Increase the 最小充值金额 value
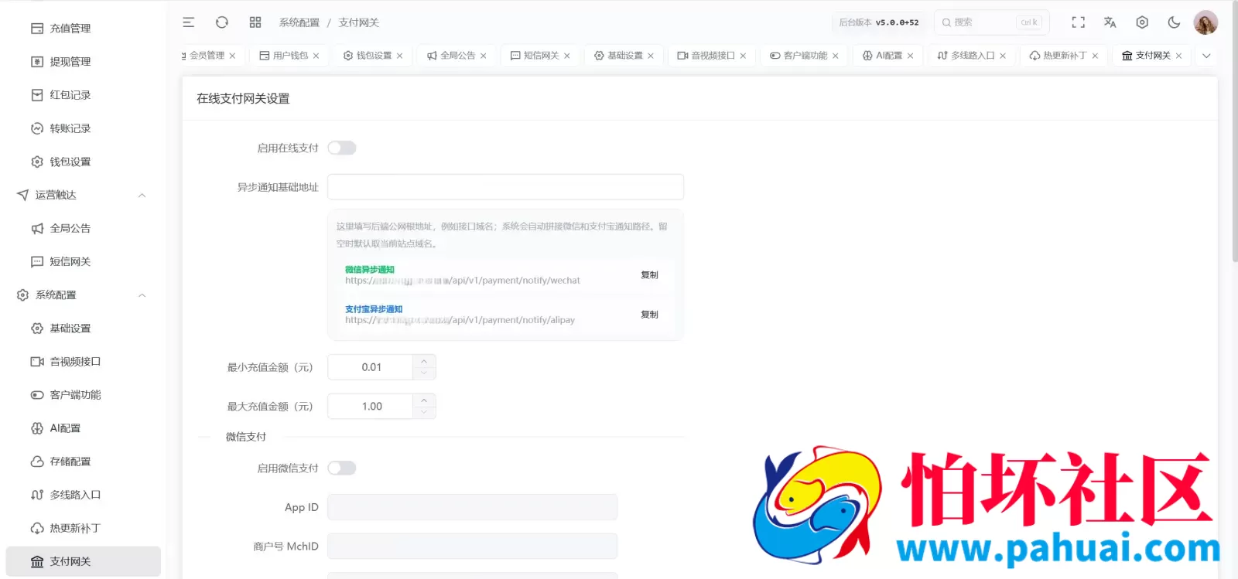This screenshot has width=1238, height=579. pos(423,361)
